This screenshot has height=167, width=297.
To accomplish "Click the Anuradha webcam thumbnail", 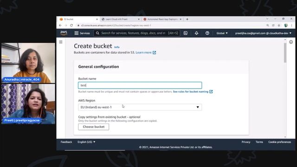I will click(x=28, y=63).
